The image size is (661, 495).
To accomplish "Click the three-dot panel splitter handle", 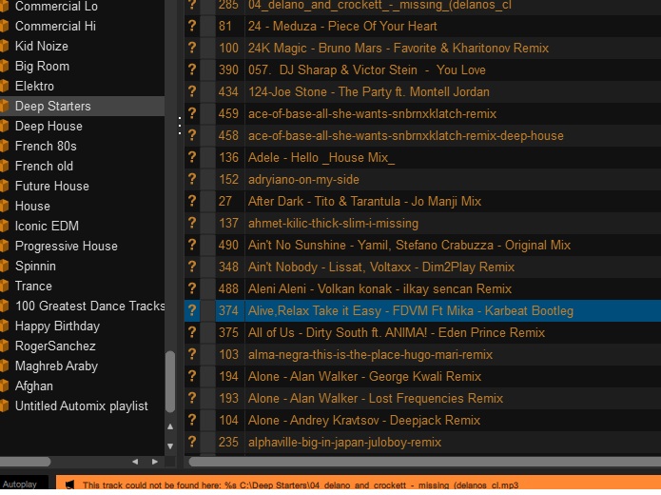I will pos(178,126).
